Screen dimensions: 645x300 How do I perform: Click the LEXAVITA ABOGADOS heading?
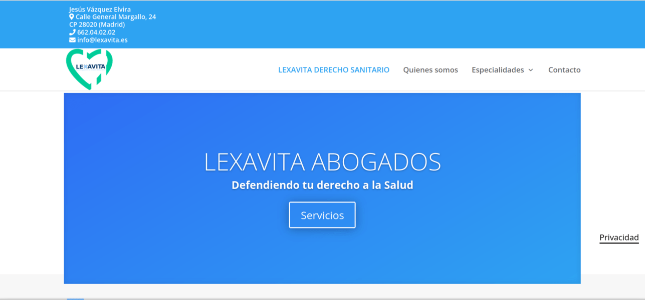(322, 161)
